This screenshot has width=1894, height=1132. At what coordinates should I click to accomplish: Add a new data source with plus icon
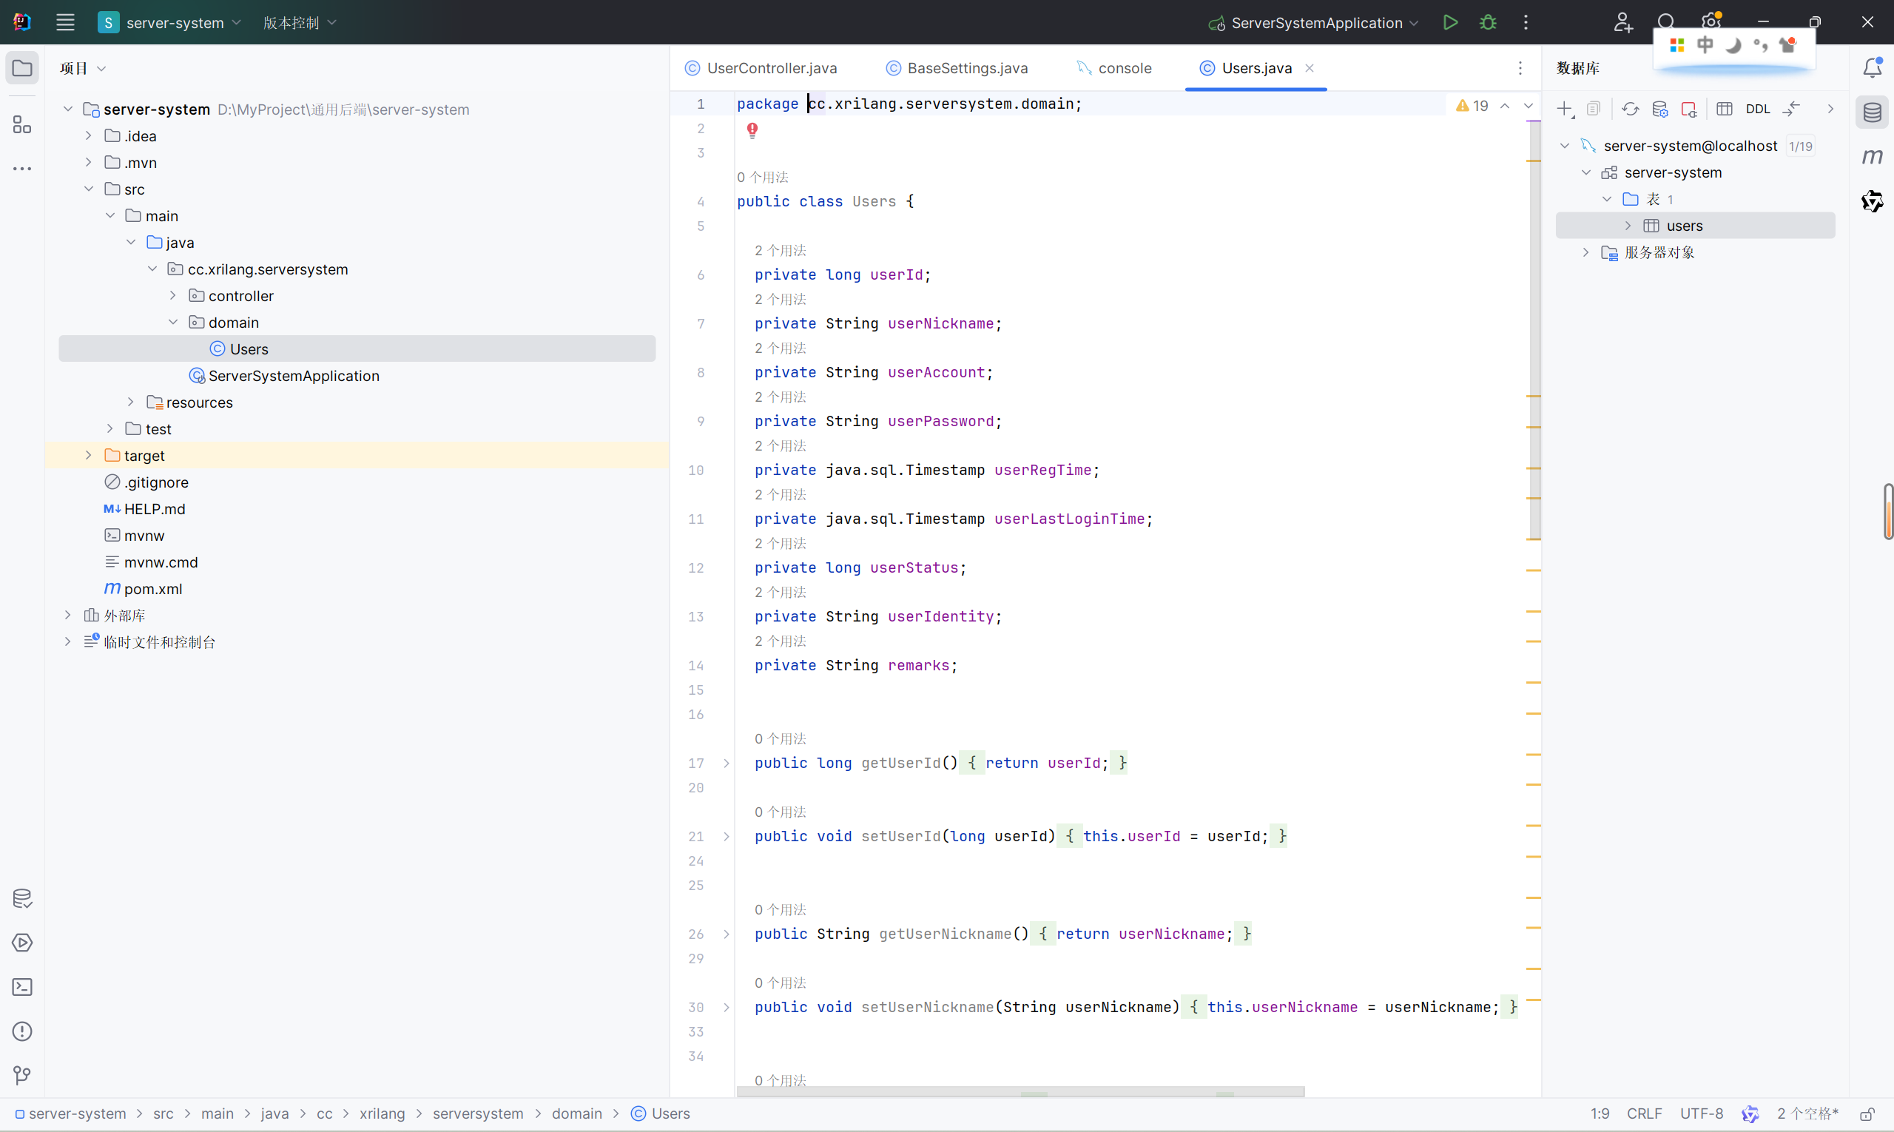coord(1566,109)
